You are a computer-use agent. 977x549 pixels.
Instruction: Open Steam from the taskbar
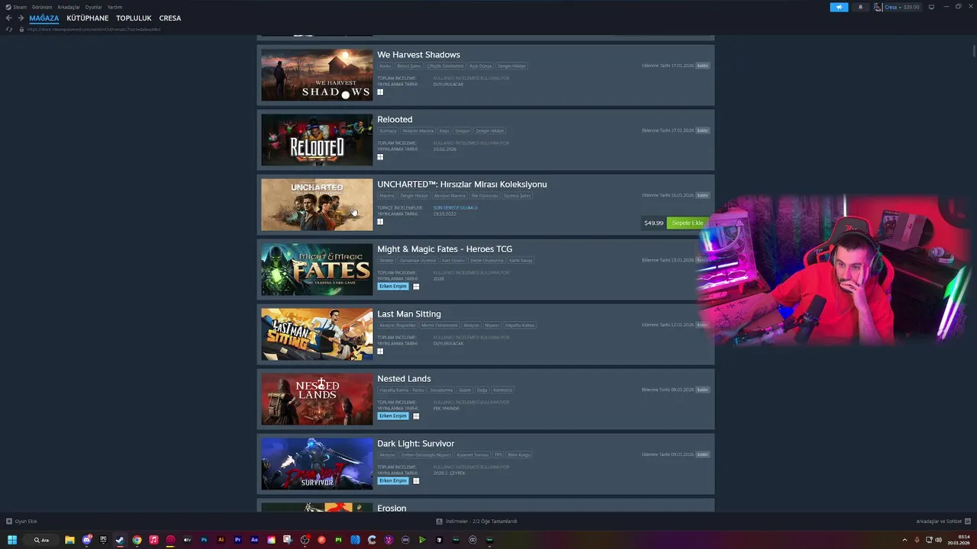(x=120, y=540)
